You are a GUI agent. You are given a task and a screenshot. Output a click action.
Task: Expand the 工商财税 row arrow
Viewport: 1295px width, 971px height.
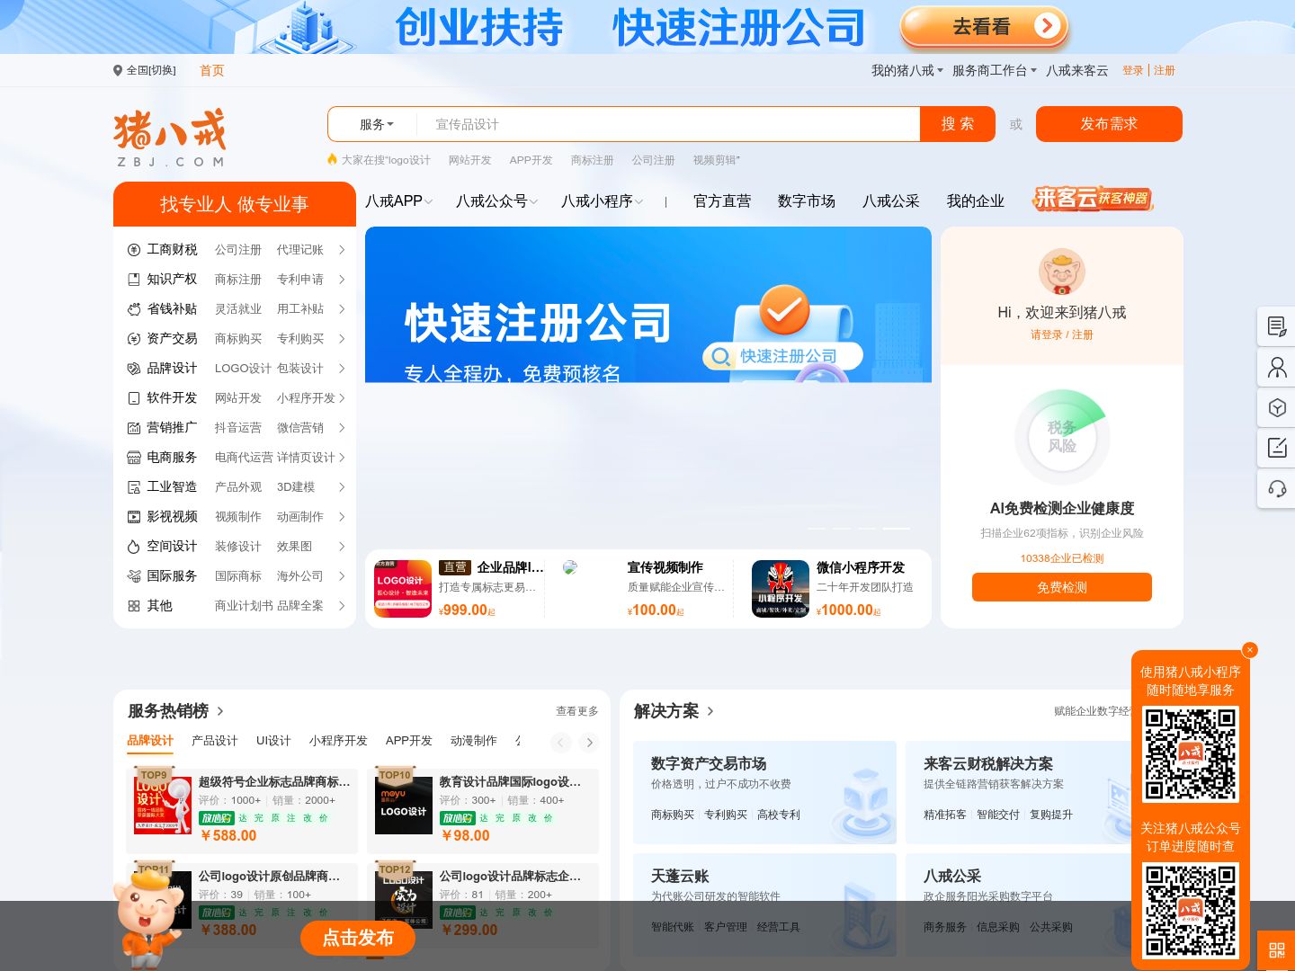click(x=342, y=250)
